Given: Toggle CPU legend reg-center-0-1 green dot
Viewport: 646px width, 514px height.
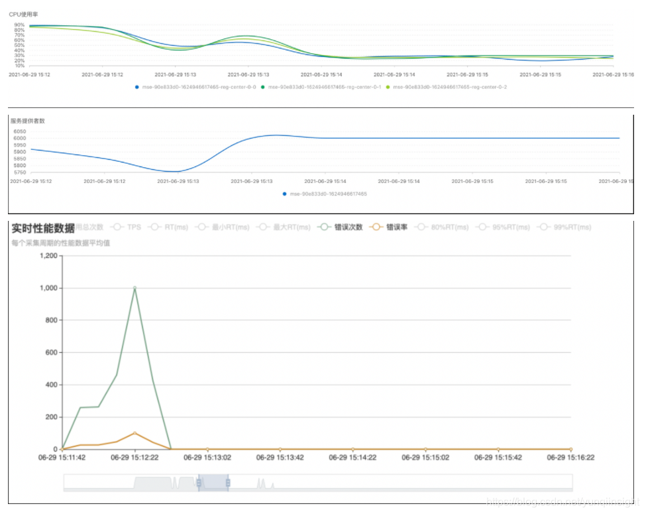Looking at the screenshot, I should click(x=262, y=87).
